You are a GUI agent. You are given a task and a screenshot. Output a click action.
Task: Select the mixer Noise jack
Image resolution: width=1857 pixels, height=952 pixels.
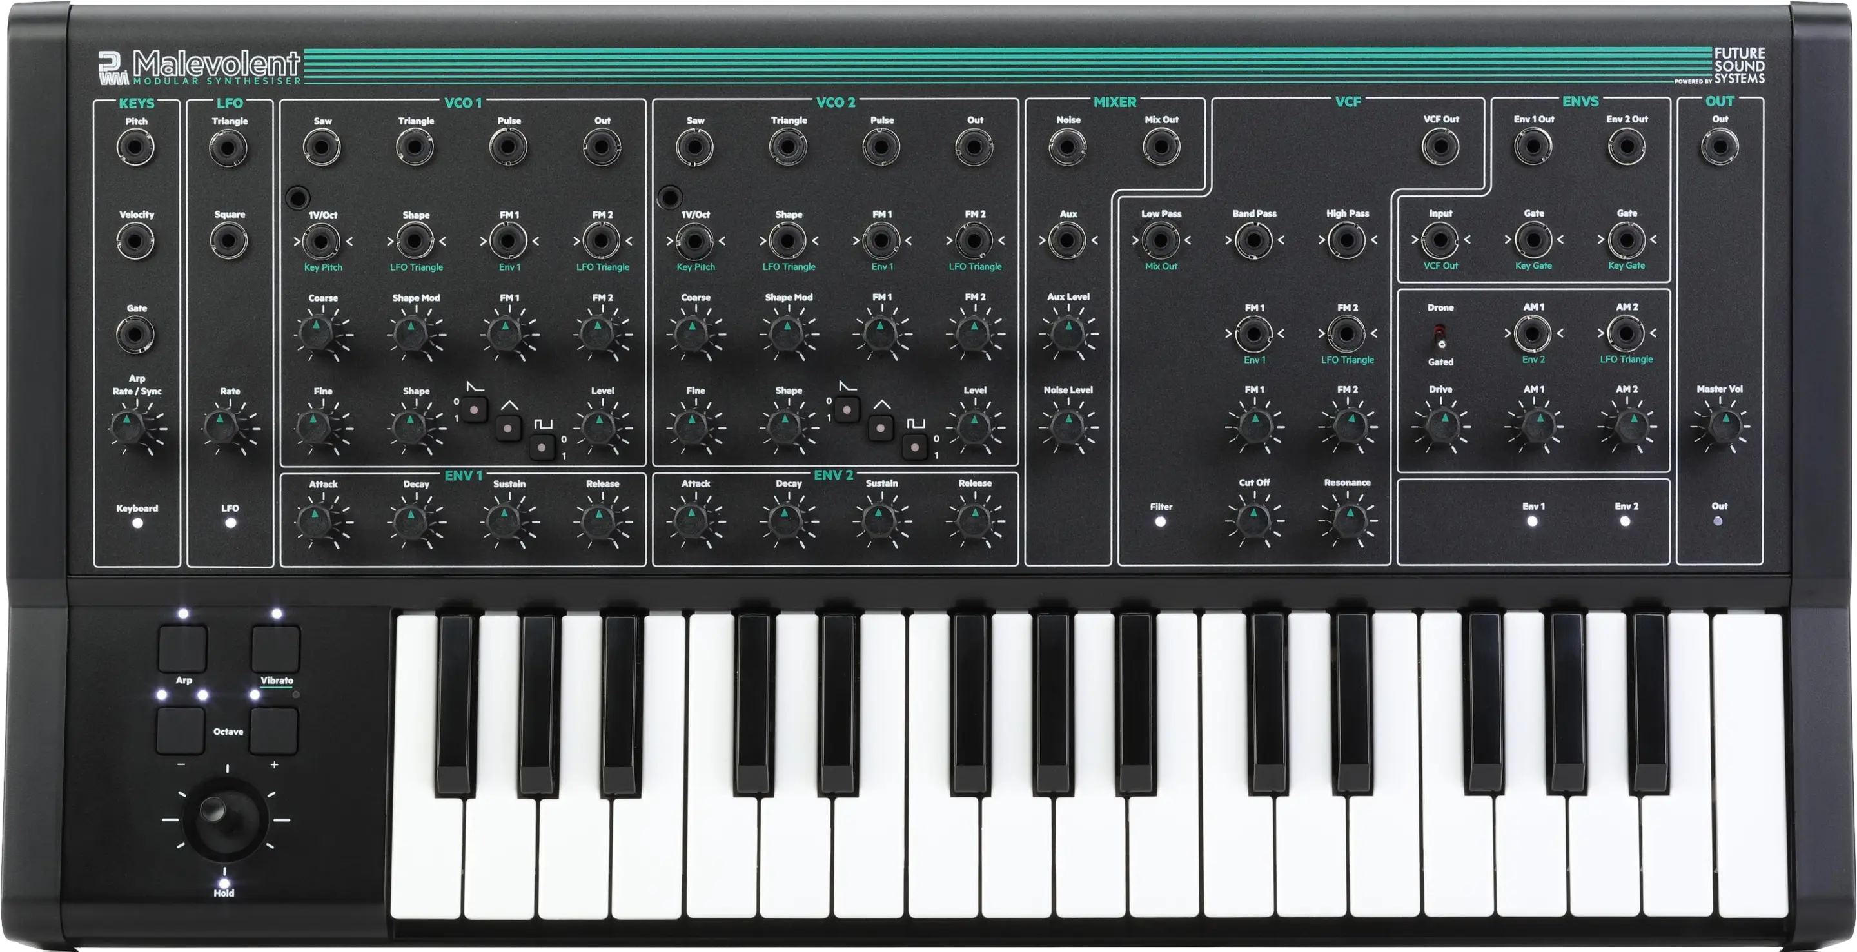[1067, 147]
